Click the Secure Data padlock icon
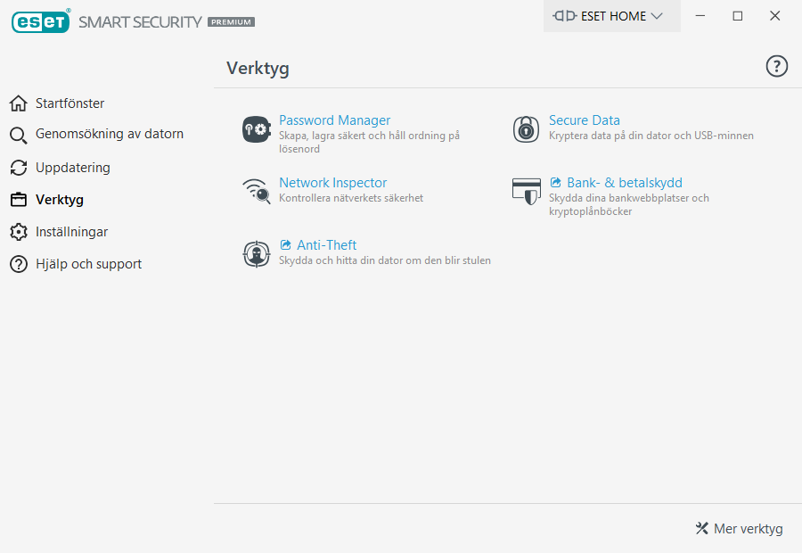802x553 pixels. point(527,129)
